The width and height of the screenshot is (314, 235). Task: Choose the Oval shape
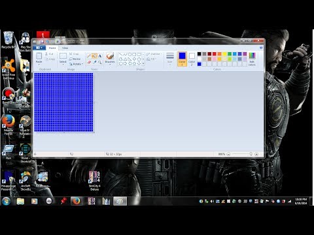pos(130,54)
